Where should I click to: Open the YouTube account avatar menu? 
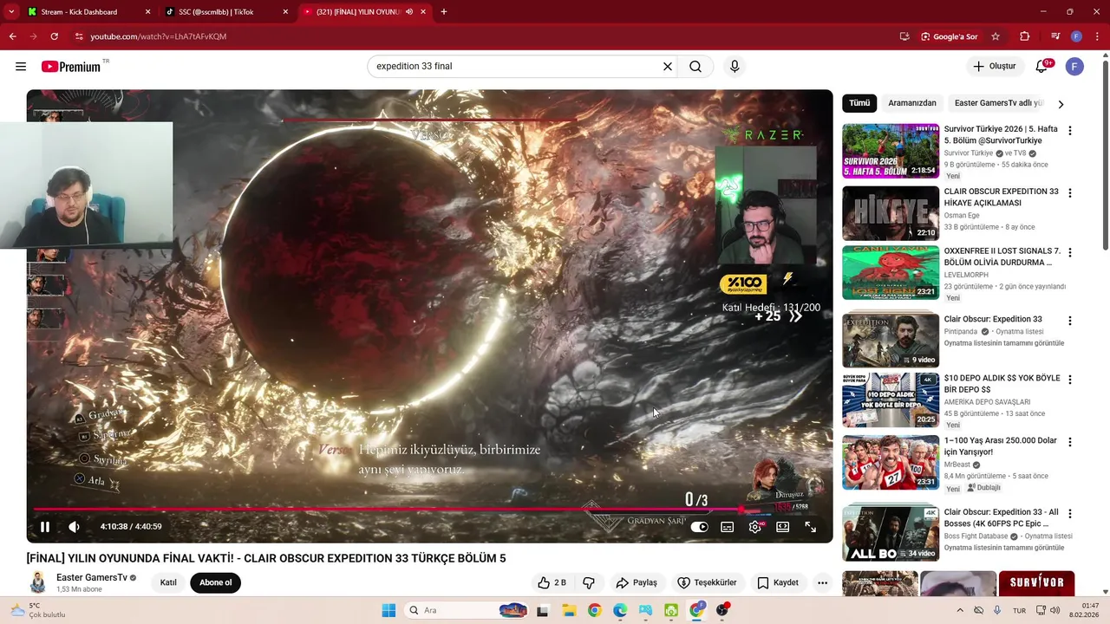1074,67
